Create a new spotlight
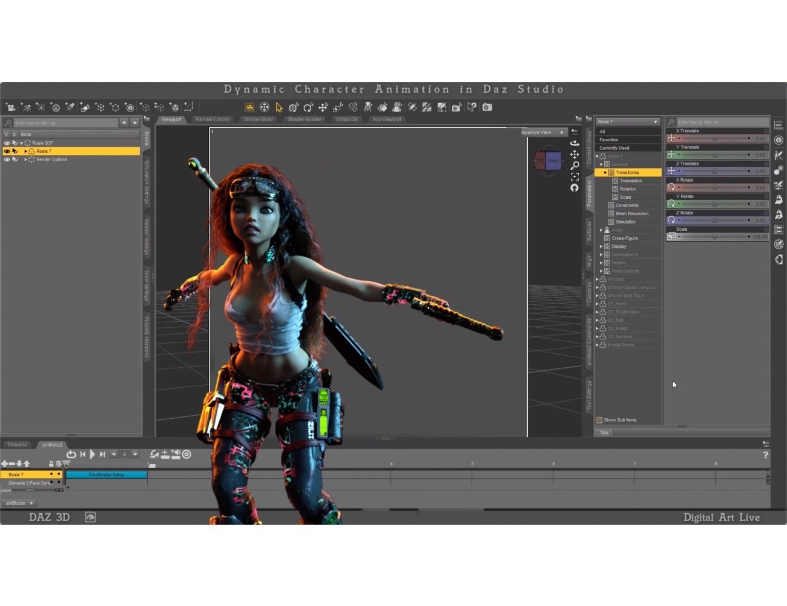 coord(70,107)
